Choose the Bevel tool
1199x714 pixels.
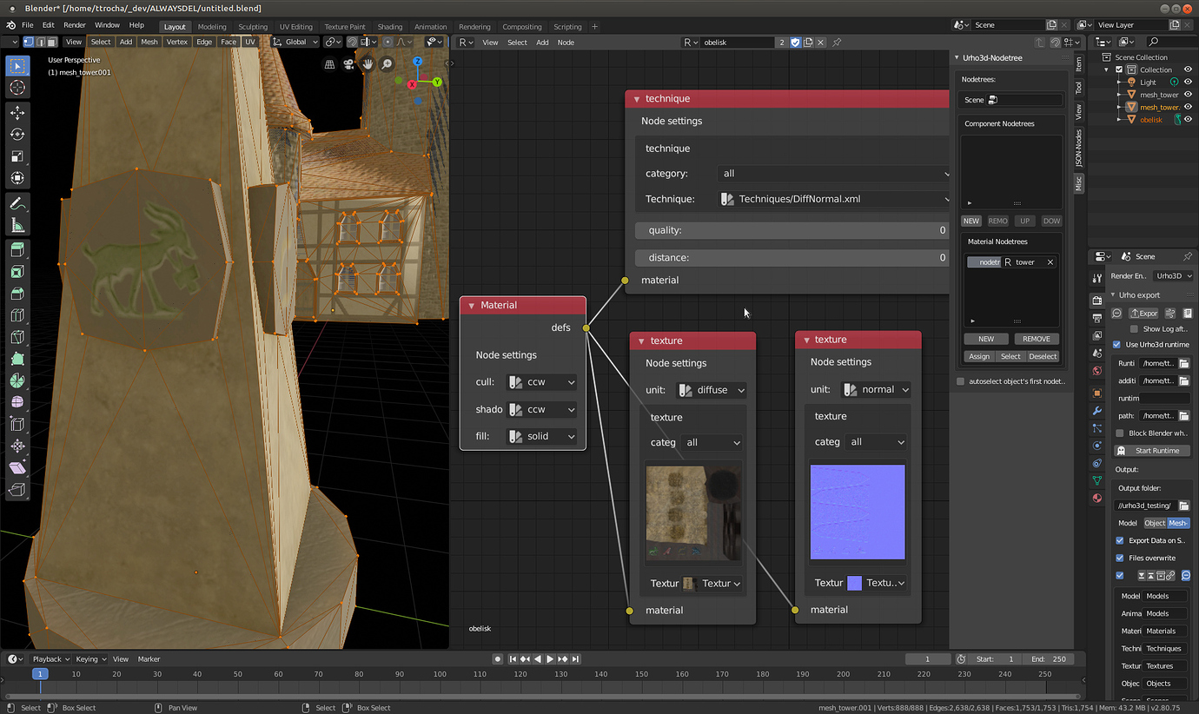coord(17,294)
